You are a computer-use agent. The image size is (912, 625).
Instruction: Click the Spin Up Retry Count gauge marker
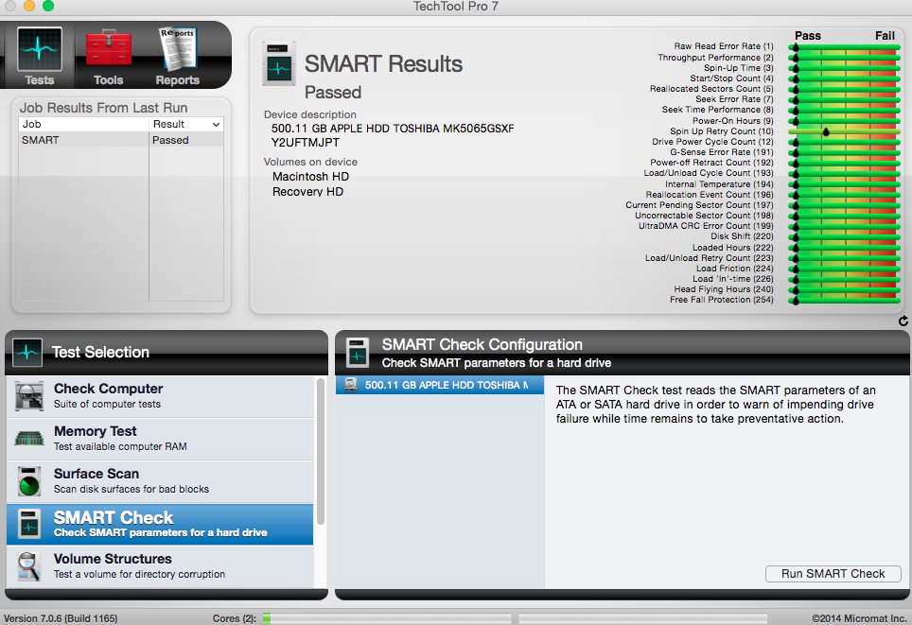pyautogui.click(x=826, y=132)
